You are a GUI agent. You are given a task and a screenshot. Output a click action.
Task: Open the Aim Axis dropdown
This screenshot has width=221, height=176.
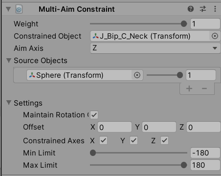155,48
